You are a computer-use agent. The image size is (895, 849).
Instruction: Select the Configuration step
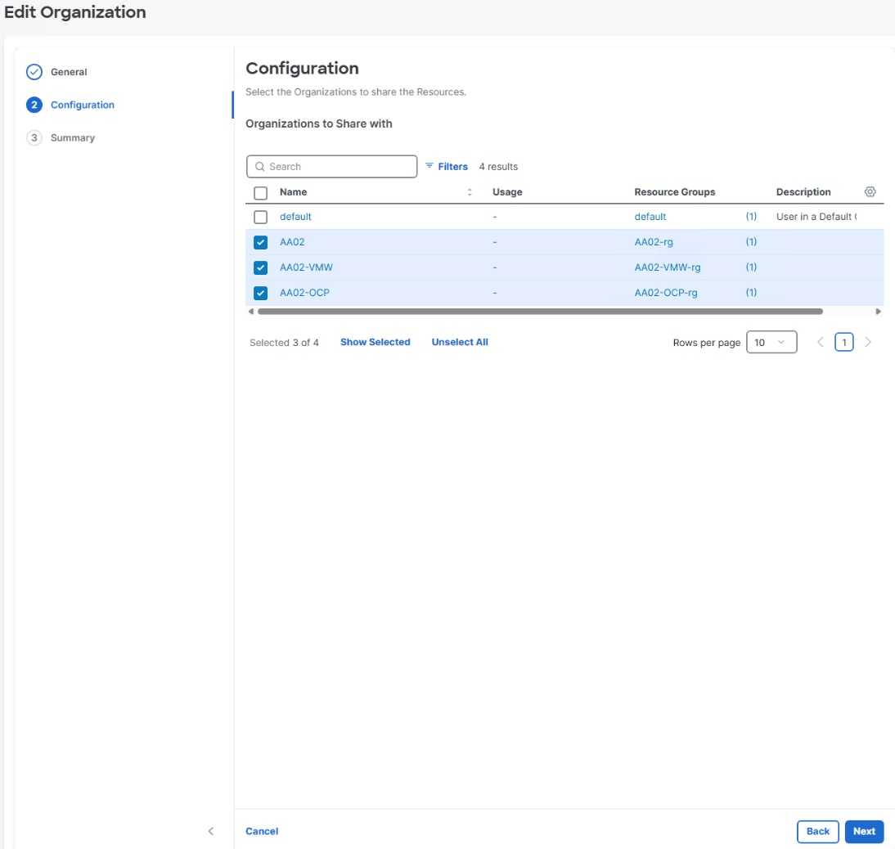pos(82,105)
